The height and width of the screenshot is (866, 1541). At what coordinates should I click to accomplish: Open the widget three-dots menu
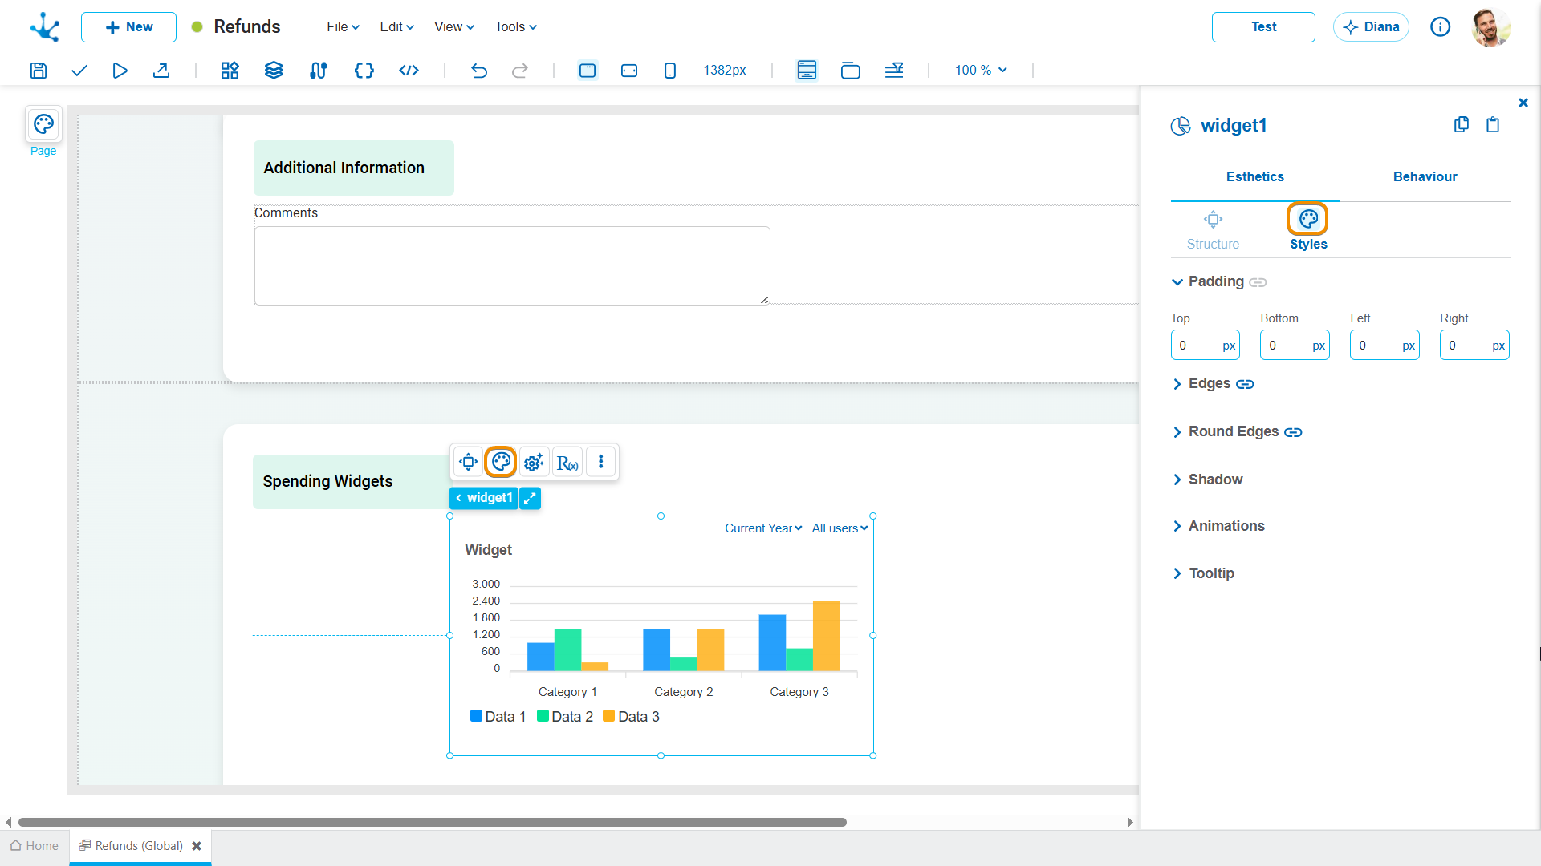point(601,462)
